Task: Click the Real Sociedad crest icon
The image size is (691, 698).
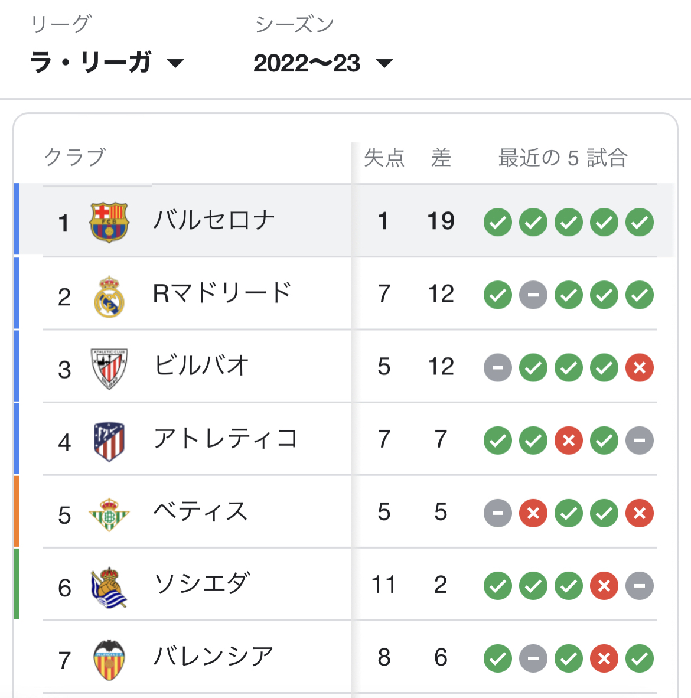Action: [x=109, y=586]
